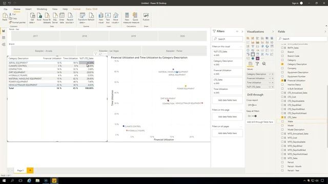
Task: Uncheck the LTD_Sales field
Action: point(282,117)
